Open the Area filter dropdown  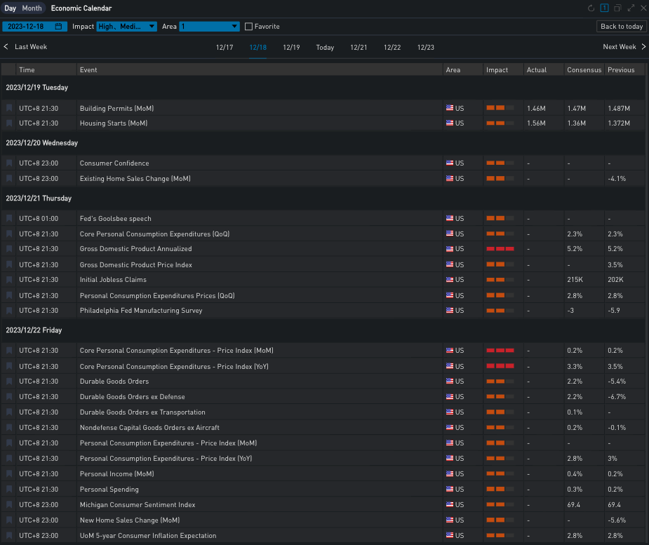coord(209,27)
